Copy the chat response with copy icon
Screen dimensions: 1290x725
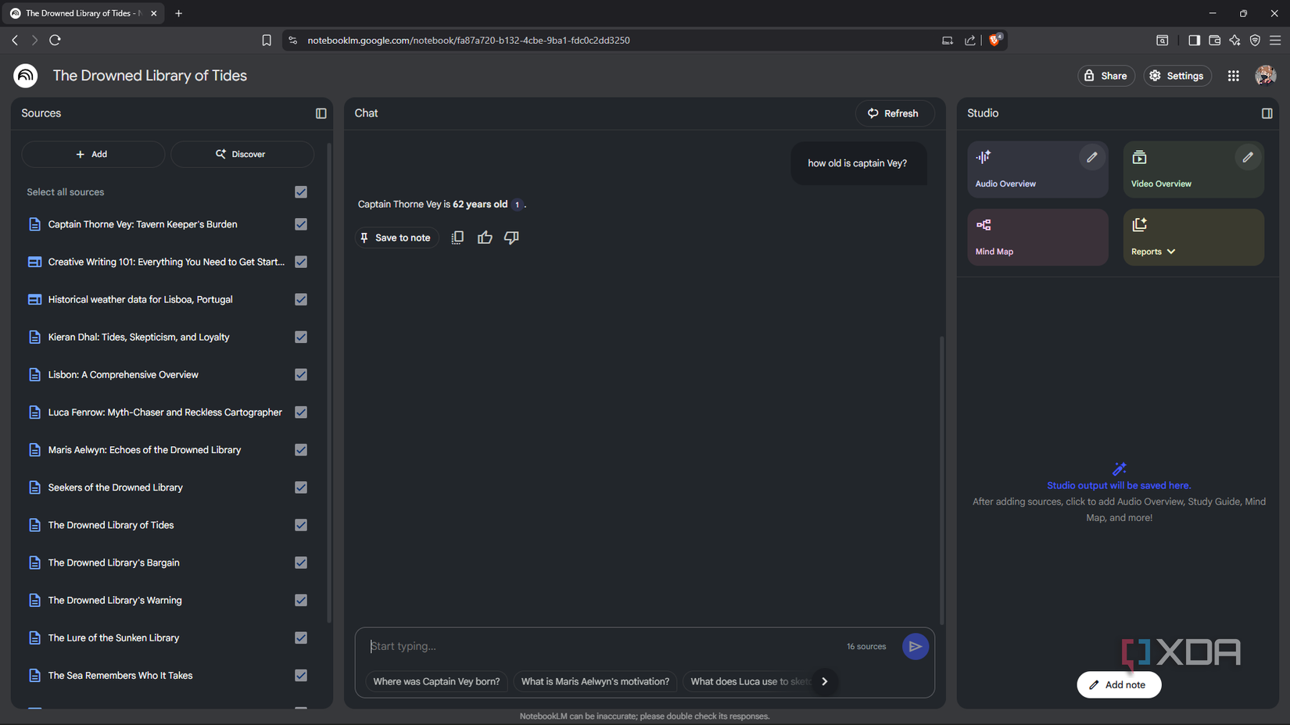[x=457, y=237]
